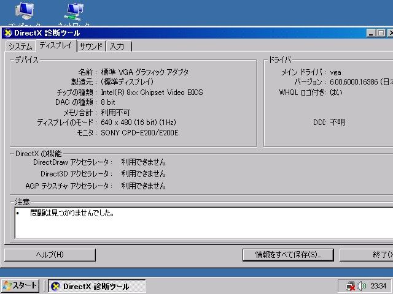Click the DirectX 診断ツール title bar

coord(184,33)
